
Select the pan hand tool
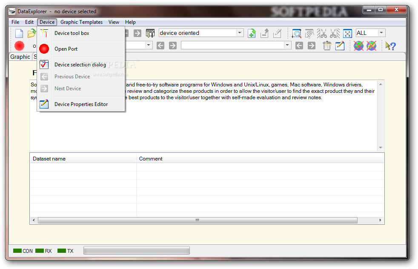309,33
